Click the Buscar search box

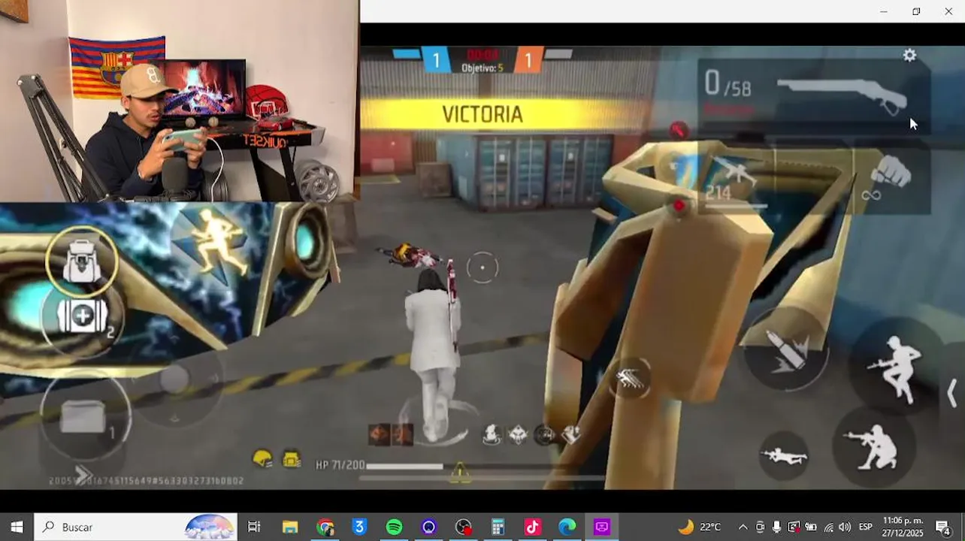point(136,527)
